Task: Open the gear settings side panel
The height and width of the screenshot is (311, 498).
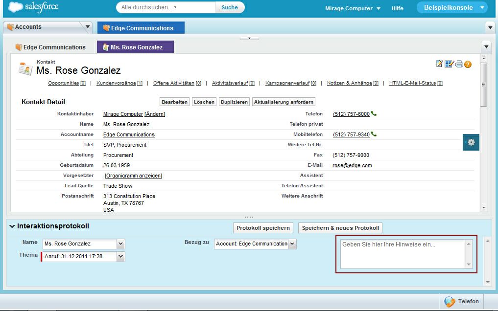Action: click(x=471, y=142)
